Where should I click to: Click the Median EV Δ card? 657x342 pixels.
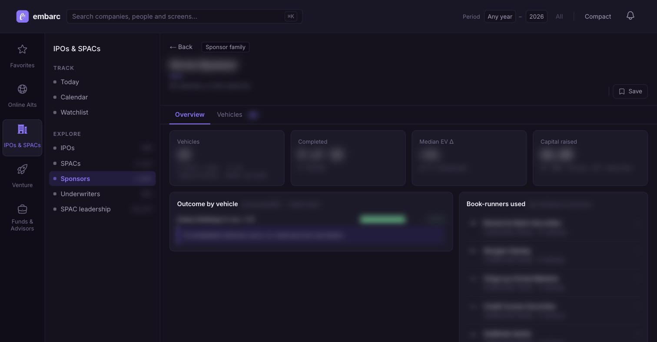click(x=469, y=158)
